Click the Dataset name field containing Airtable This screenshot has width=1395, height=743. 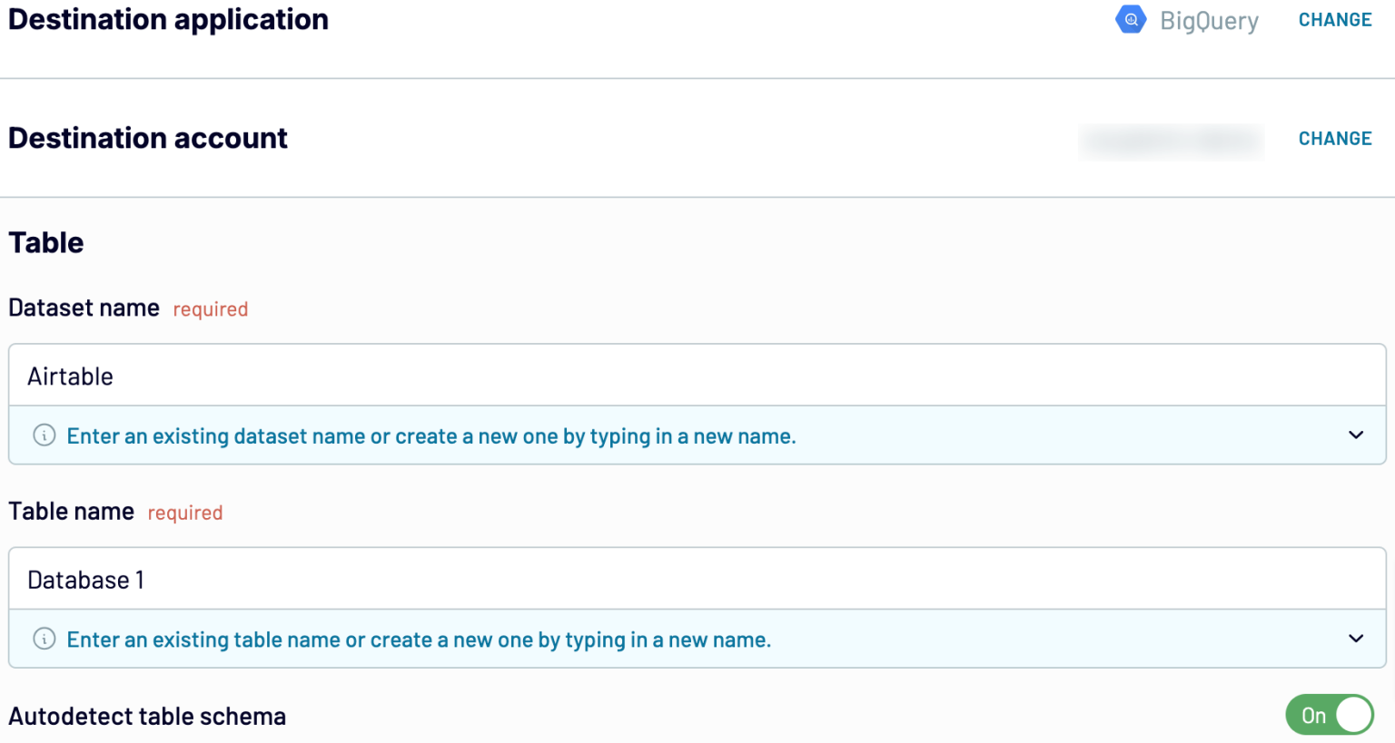pos(697,376)
